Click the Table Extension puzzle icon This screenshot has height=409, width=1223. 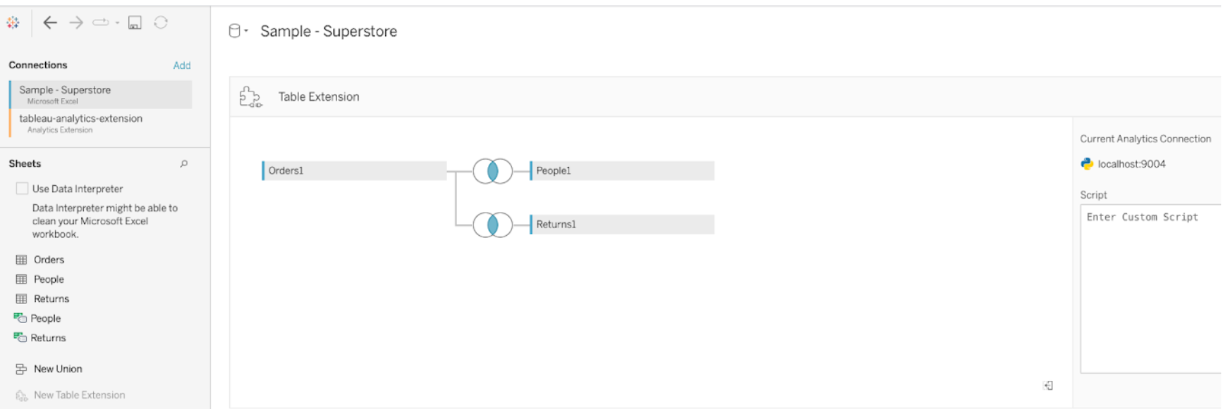250,97
